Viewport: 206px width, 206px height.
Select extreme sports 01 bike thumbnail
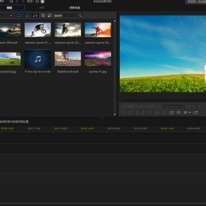tap(38, 30)
